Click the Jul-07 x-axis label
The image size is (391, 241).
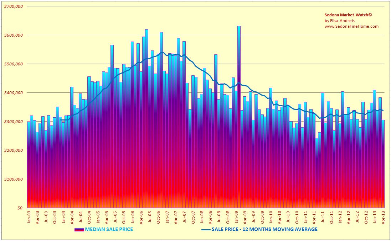(185, 216)
